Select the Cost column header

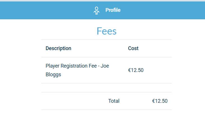(x=133, y=48)
